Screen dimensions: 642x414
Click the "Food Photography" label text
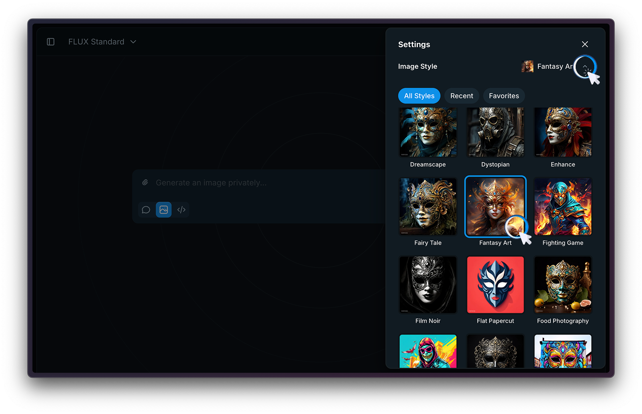[563, 321]
